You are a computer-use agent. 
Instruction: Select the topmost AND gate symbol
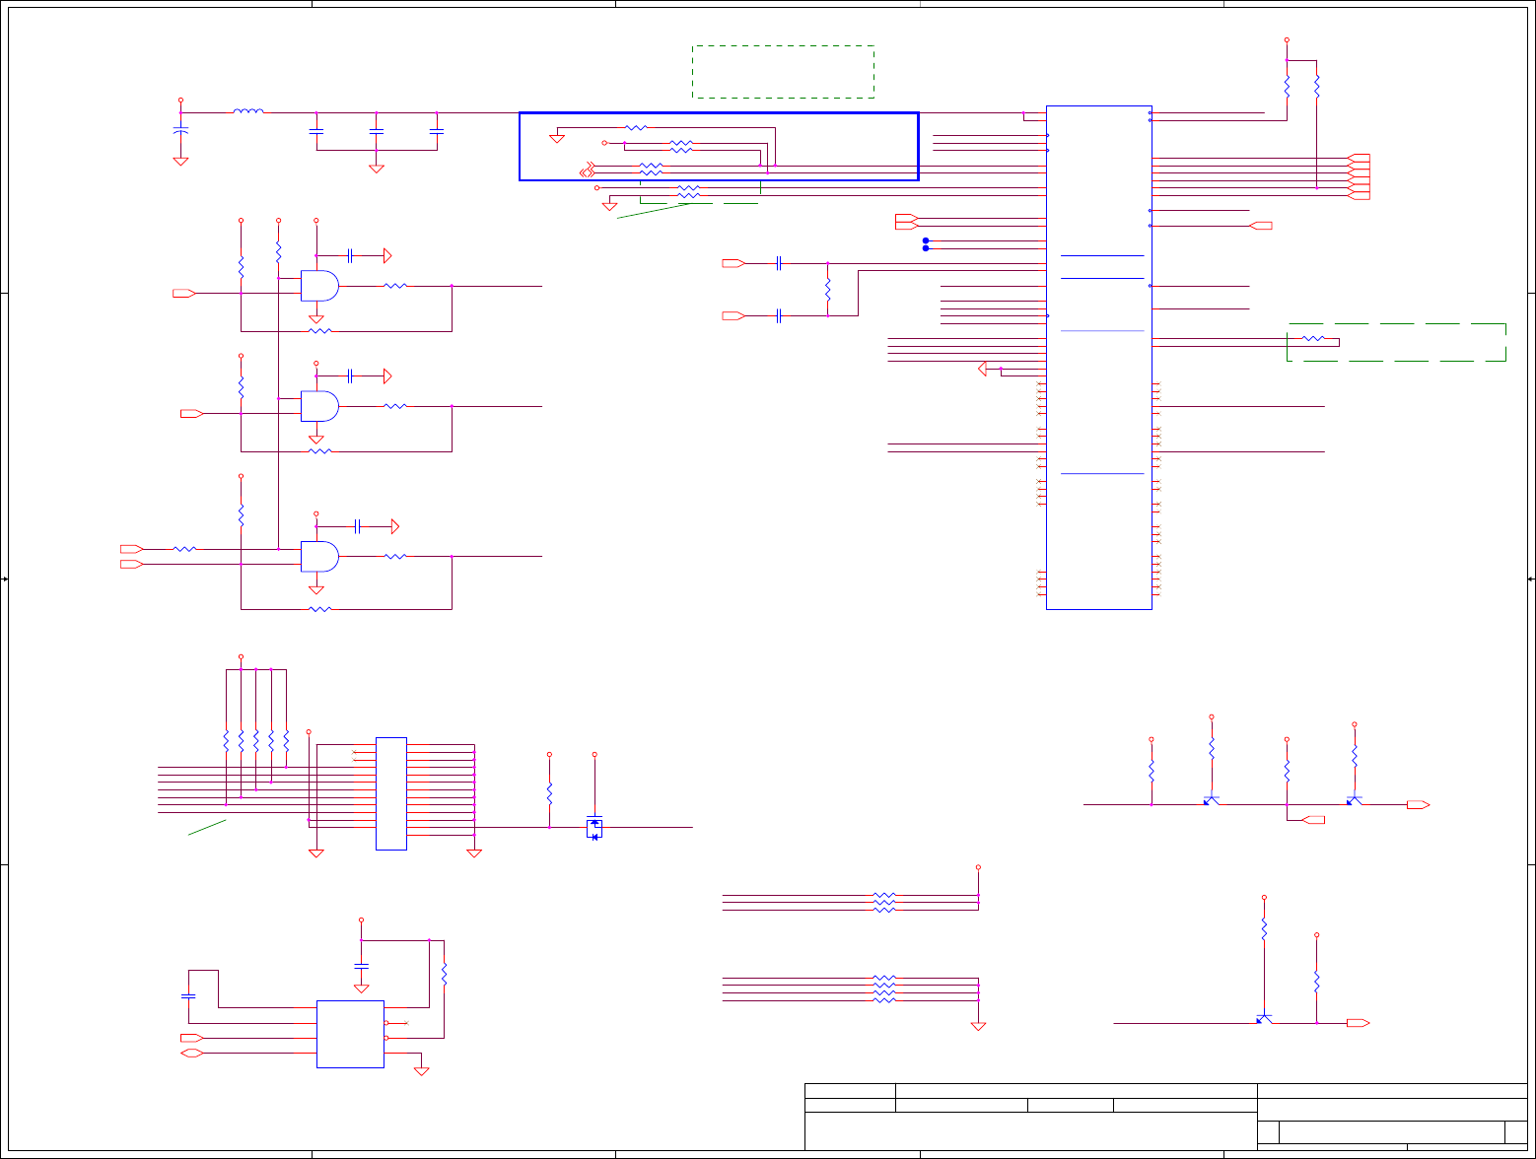coord(319,286)
